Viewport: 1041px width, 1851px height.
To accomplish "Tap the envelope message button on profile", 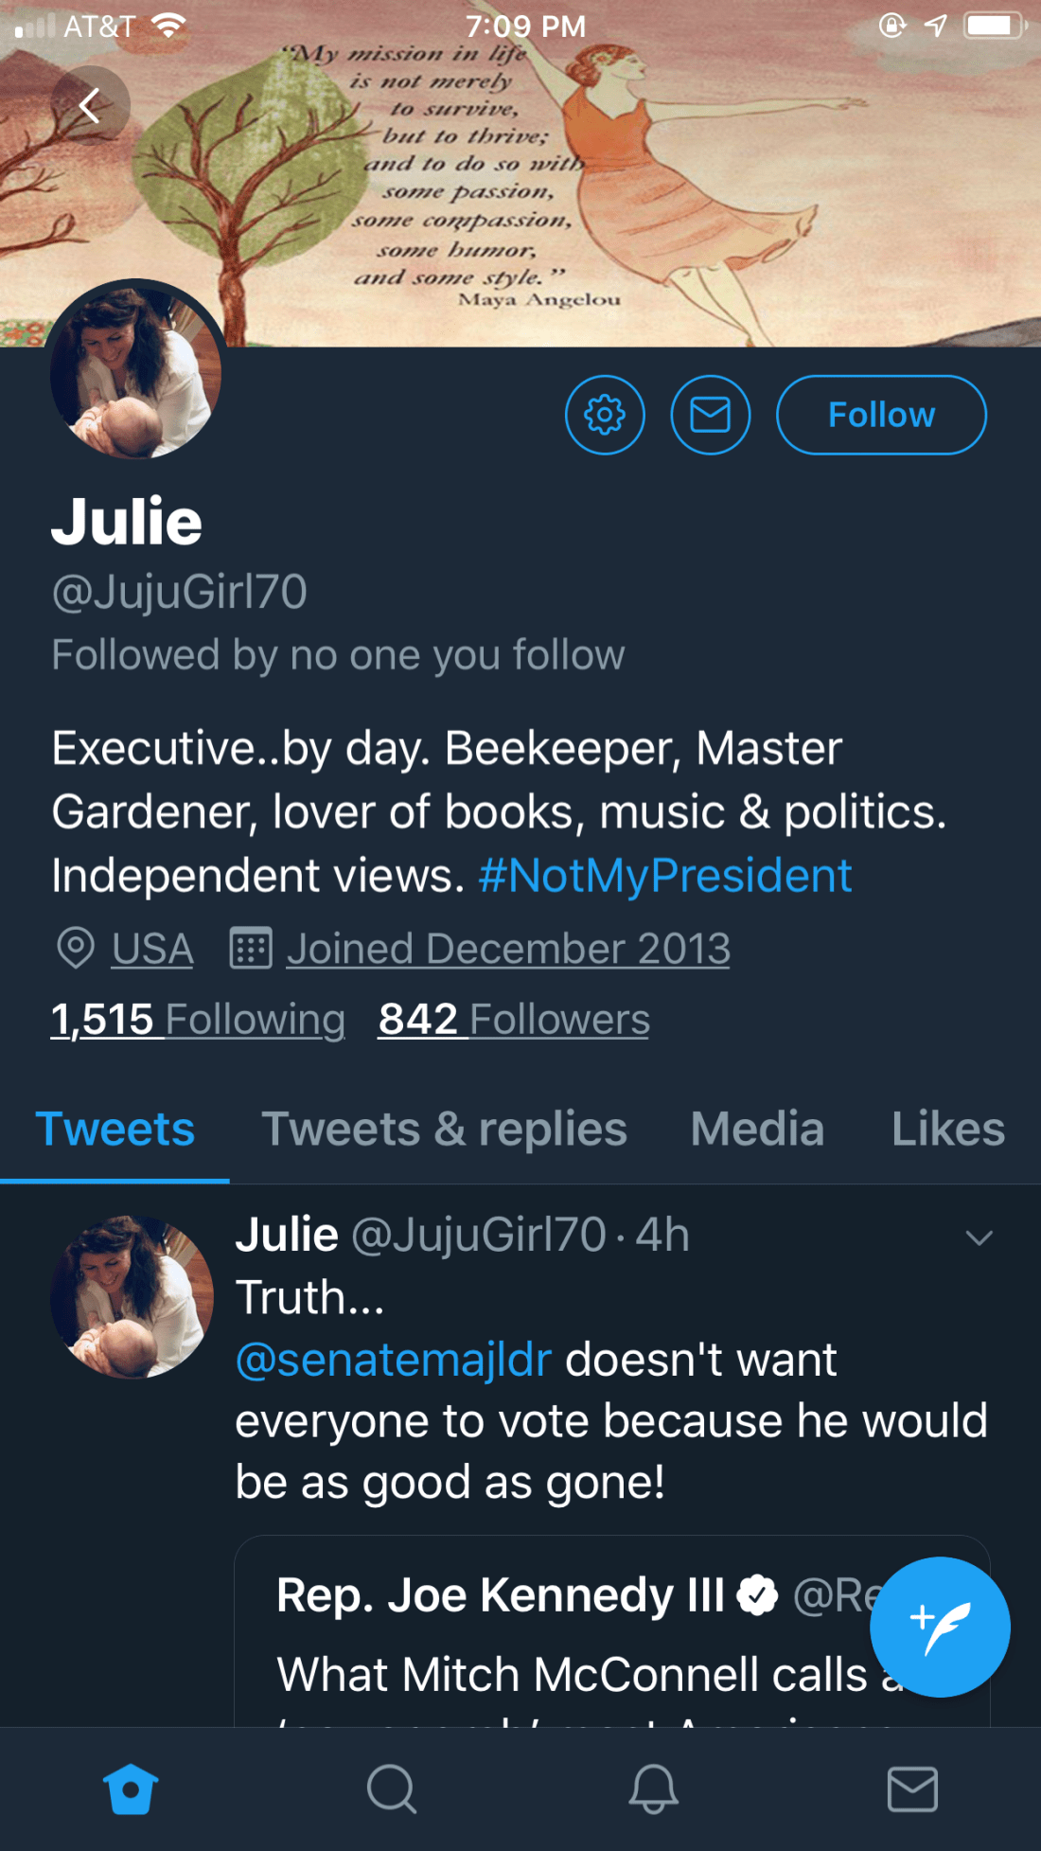I will 710,415.
